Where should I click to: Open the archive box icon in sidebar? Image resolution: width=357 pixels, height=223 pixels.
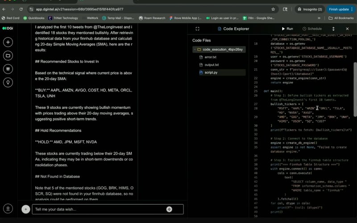point(8,69)
